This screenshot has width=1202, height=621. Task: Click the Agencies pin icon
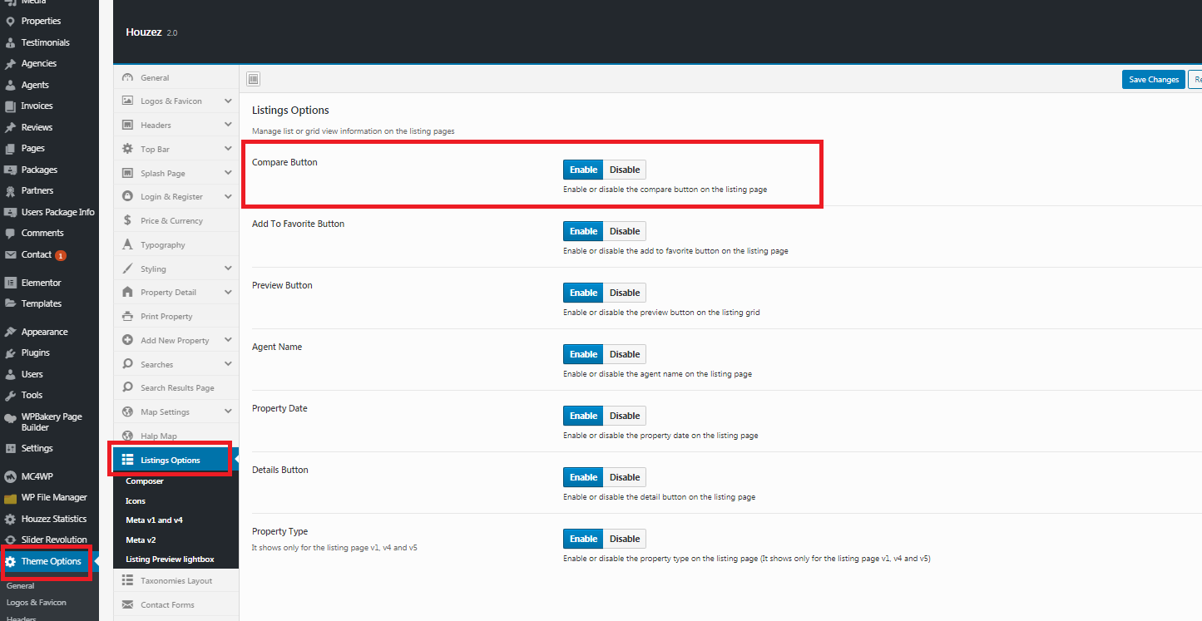pyautogui.click(x=10, y=64)
